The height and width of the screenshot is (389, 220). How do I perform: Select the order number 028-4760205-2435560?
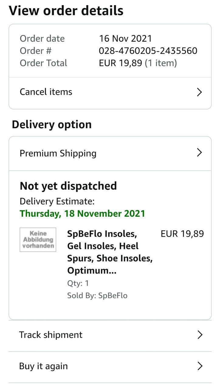[x=148, y=51]
